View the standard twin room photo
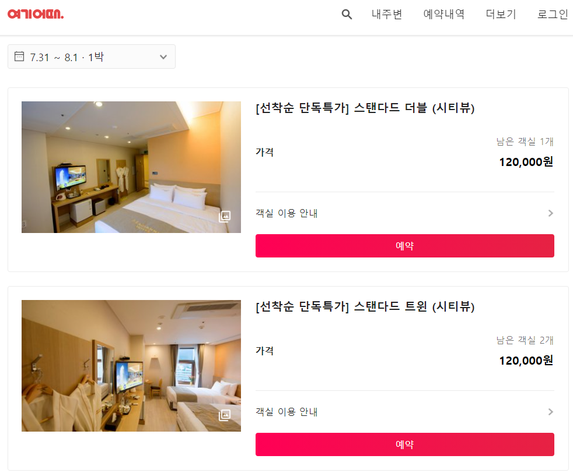573x473 pixels. click(x=131, y=366)
